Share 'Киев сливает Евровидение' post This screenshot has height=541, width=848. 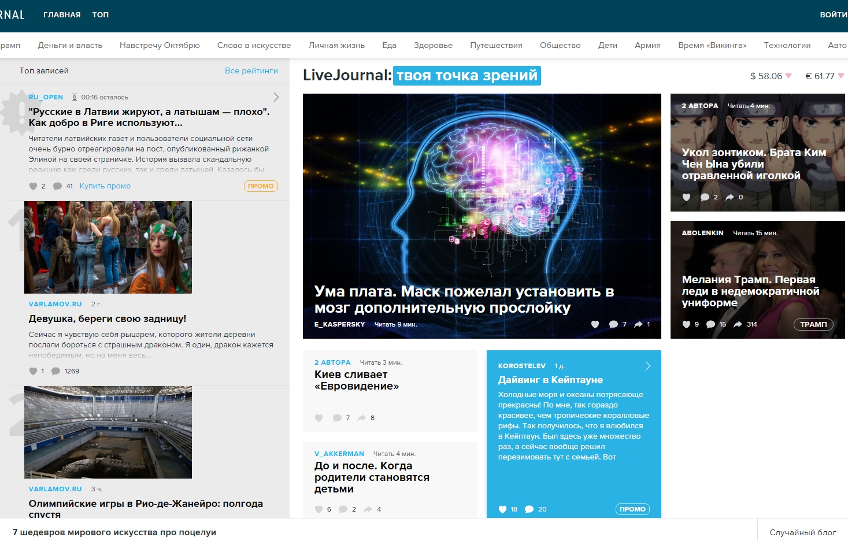coord(362,418)
